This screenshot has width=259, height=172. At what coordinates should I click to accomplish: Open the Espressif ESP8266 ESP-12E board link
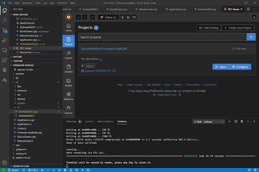coord(100,71)
